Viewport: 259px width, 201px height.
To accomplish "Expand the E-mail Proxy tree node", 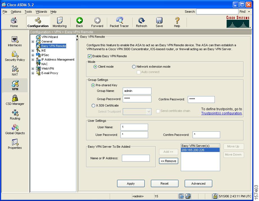I will click(x=33, y=73).
